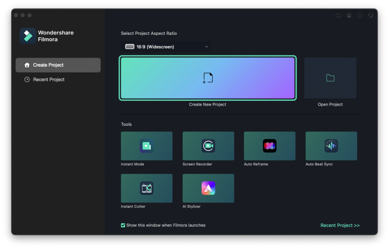Open the Screen Recorder tool
The image size is (389, 249).
pyautogui.click(x=208, y=146)
